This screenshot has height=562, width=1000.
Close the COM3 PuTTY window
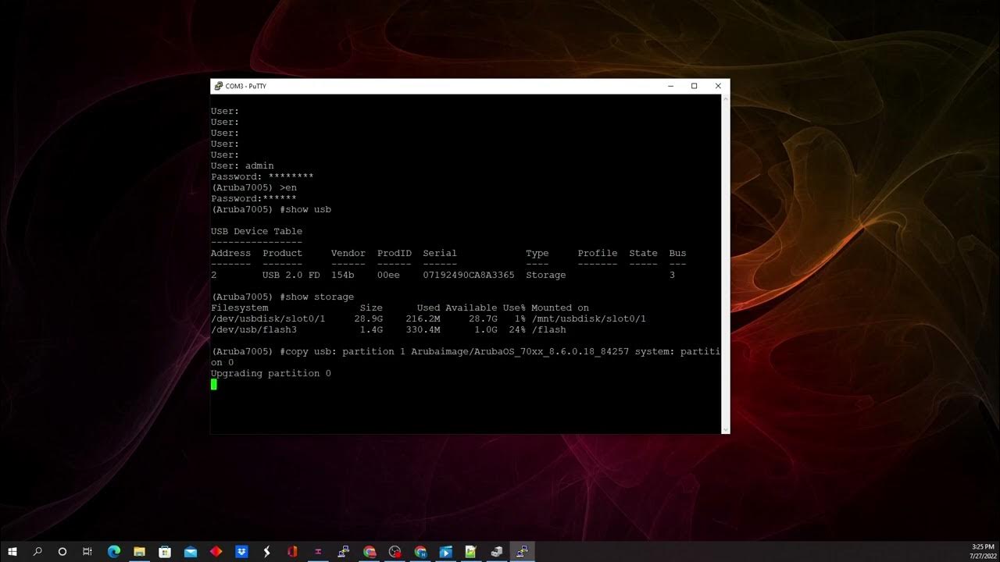(x=718, y=86)
